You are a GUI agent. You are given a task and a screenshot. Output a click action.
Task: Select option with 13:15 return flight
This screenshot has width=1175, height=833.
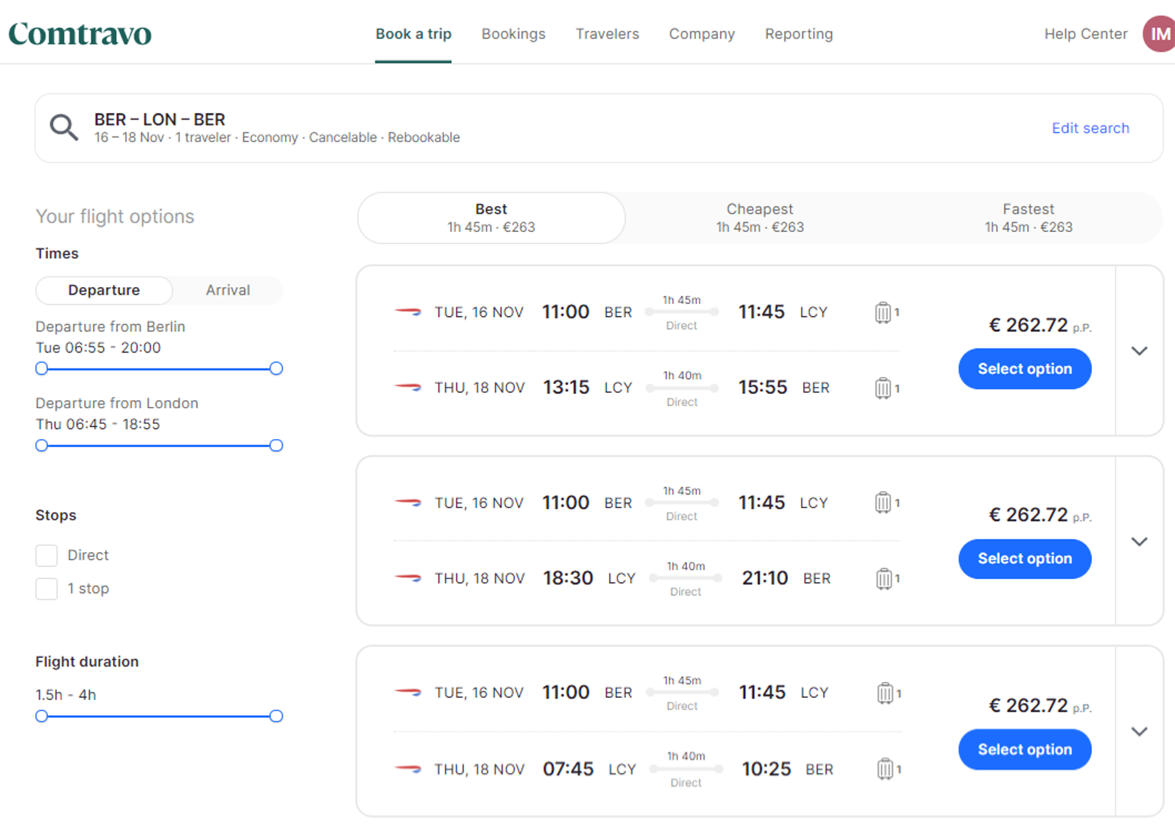1025,369
